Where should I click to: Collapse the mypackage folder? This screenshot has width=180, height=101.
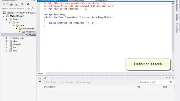point(19,32)
